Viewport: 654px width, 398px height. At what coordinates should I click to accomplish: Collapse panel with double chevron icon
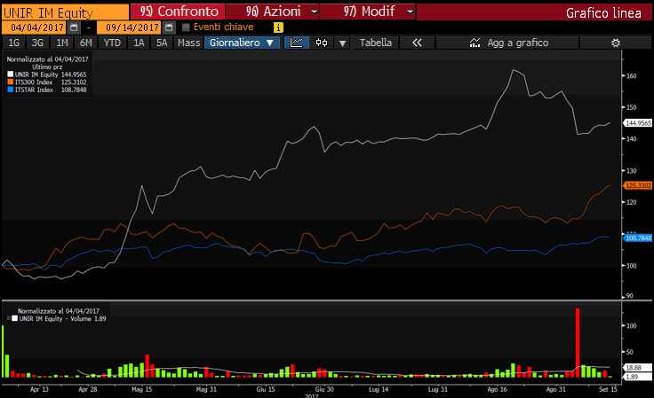pyautogui.click(x=417, y=43)
